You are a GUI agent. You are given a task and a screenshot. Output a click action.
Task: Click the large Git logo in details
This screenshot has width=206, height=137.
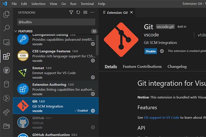121,40
